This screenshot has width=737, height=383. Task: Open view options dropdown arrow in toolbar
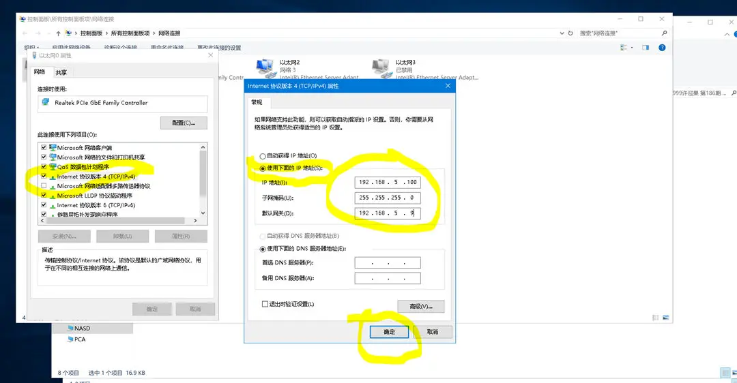[632, 48]
